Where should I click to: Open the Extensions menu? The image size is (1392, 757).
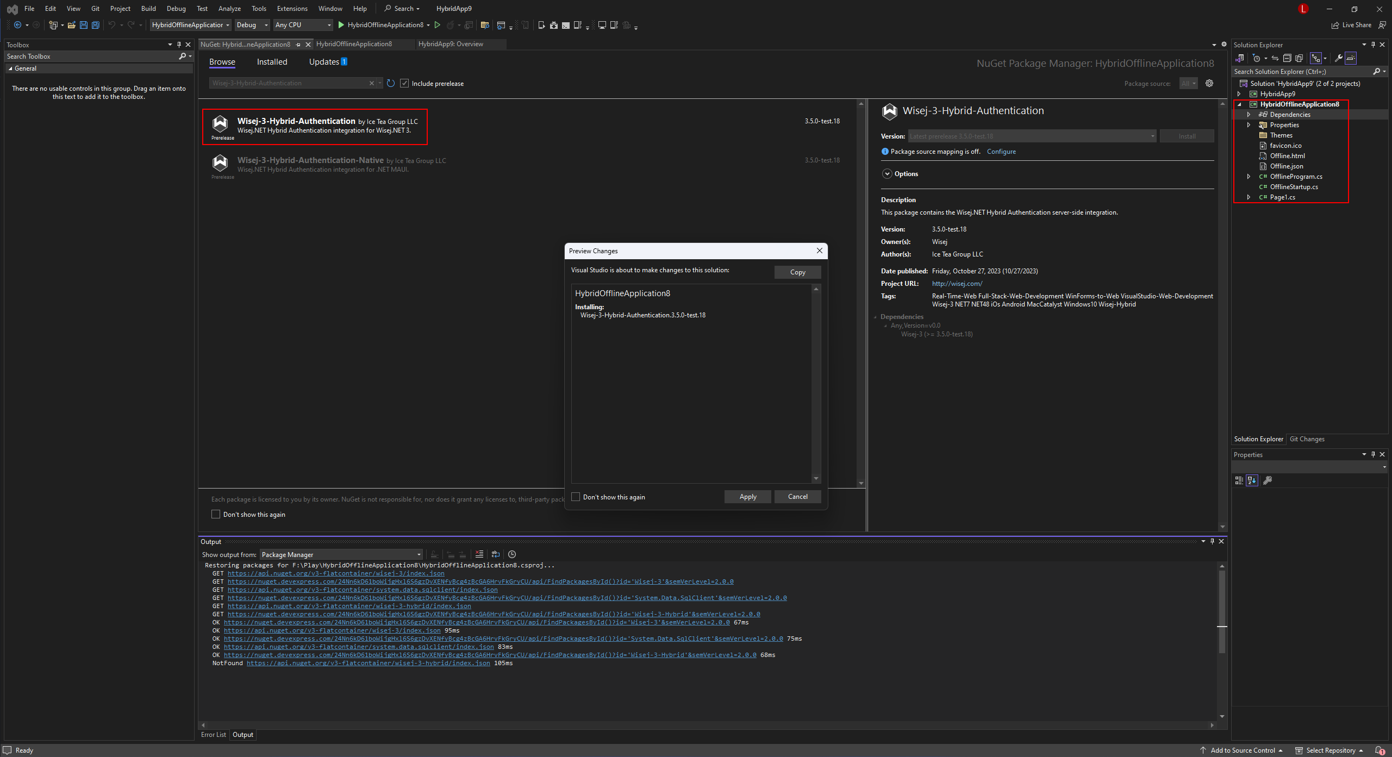pos(292,8)
